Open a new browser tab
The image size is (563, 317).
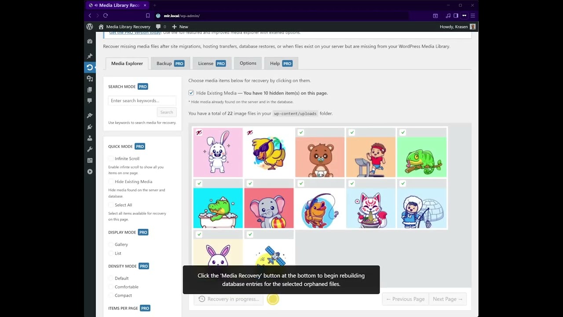(x=154, y=5)
